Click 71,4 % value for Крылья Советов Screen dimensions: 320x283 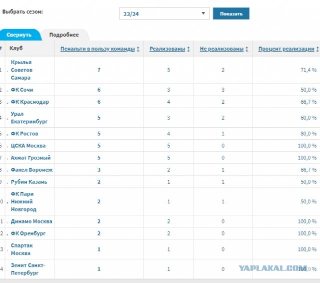308,70
